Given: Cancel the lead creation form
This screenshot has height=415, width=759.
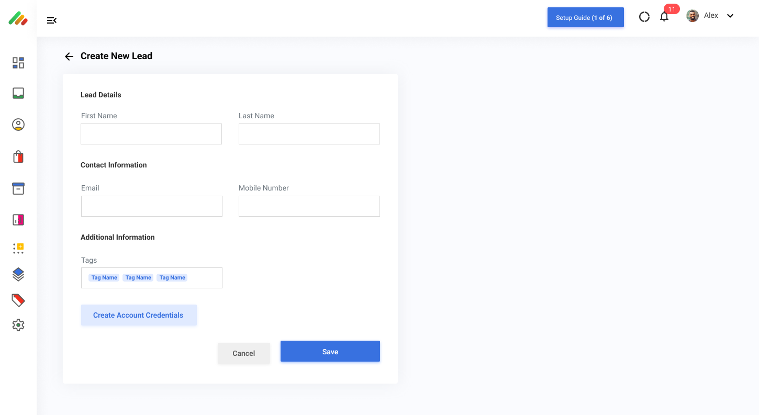Looking at the screenshot, I should click(243, 353).
